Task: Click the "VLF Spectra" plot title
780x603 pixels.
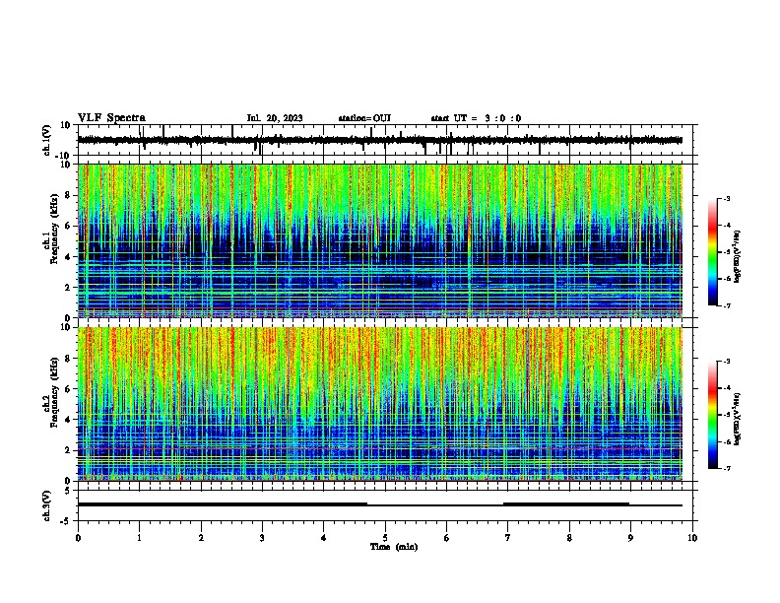Action: coord(111,118)
